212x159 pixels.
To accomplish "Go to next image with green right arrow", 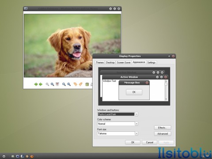I will (x=41, y=84).
